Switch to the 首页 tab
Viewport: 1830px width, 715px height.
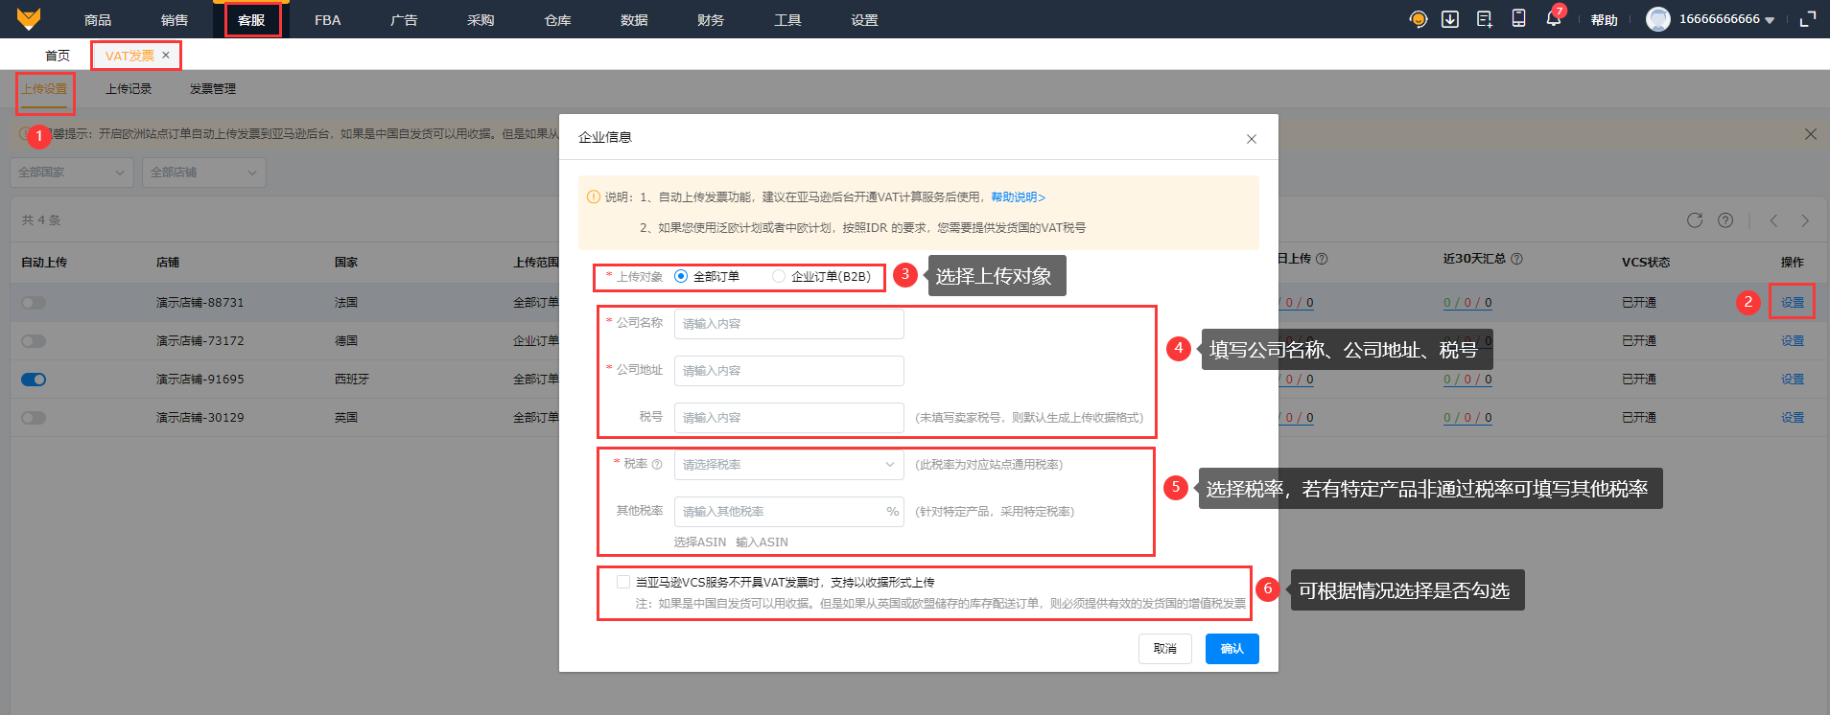(x=58, y=56)
